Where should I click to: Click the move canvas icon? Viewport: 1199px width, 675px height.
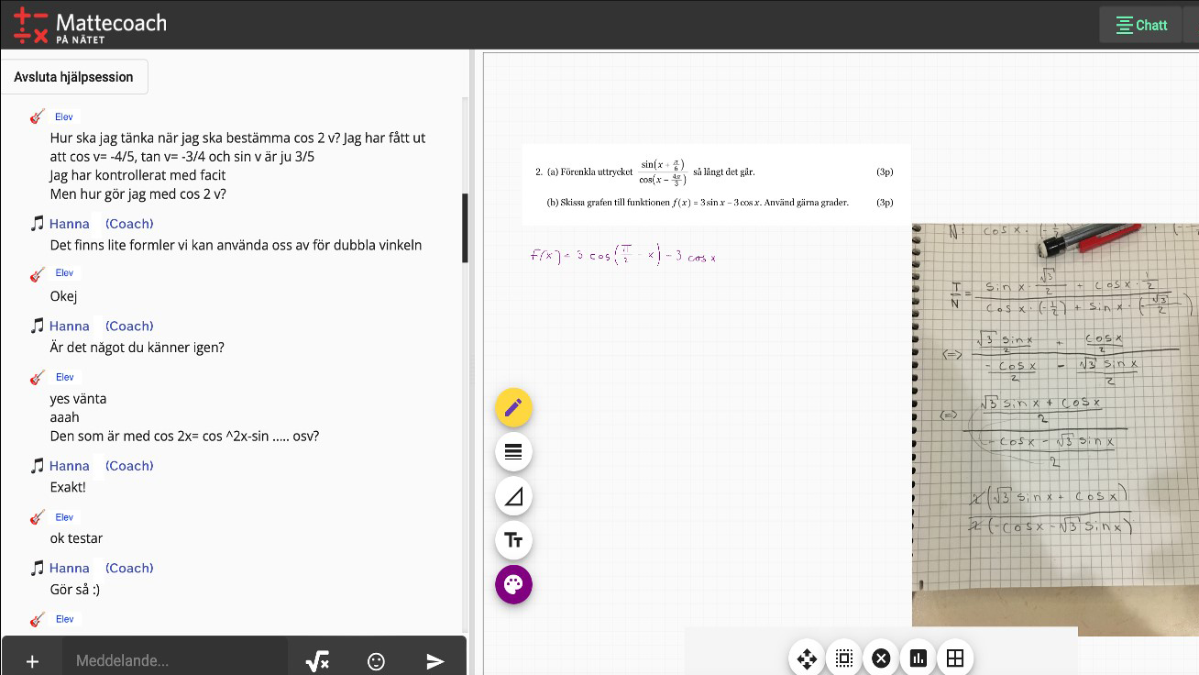coord(807,658)
